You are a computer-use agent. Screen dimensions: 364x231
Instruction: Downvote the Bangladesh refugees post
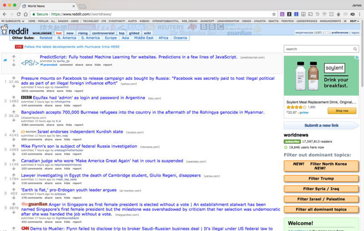[14, 120]
